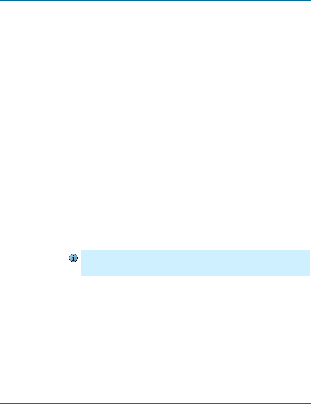
Task: Click the blue header rule at top
Action: pyautogui.click(x=155, y=1)
